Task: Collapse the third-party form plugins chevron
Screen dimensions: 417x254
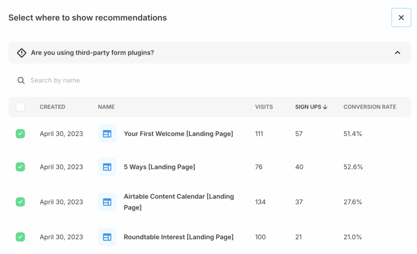Action: tap(397, 53)
